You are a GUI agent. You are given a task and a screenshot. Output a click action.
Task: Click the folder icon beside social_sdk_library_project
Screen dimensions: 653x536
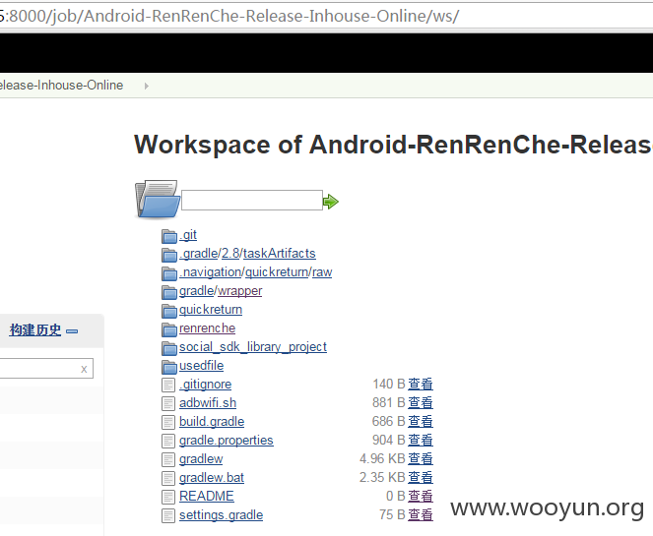169,348
